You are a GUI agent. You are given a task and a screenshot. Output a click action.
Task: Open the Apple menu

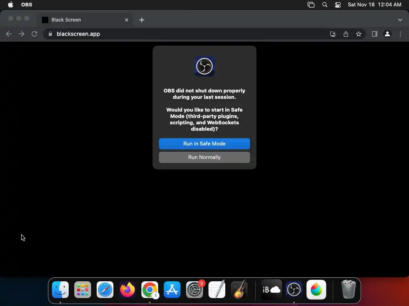click(x=10, y=5)
